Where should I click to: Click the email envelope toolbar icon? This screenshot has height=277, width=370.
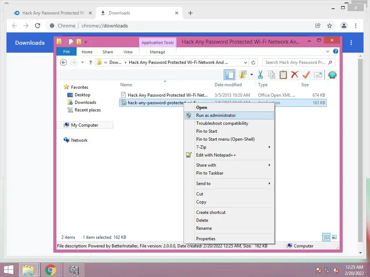[318, 75]
